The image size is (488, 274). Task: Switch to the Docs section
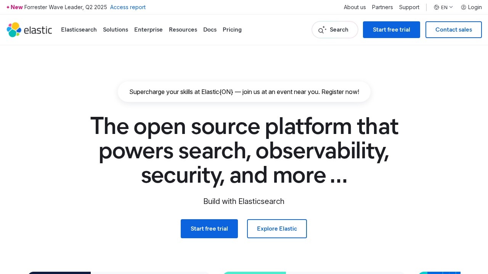[x=210, y=30]
